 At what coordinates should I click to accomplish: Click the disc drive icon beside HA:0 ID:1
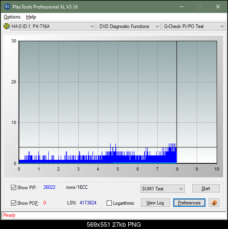click(x=6, y=26)
